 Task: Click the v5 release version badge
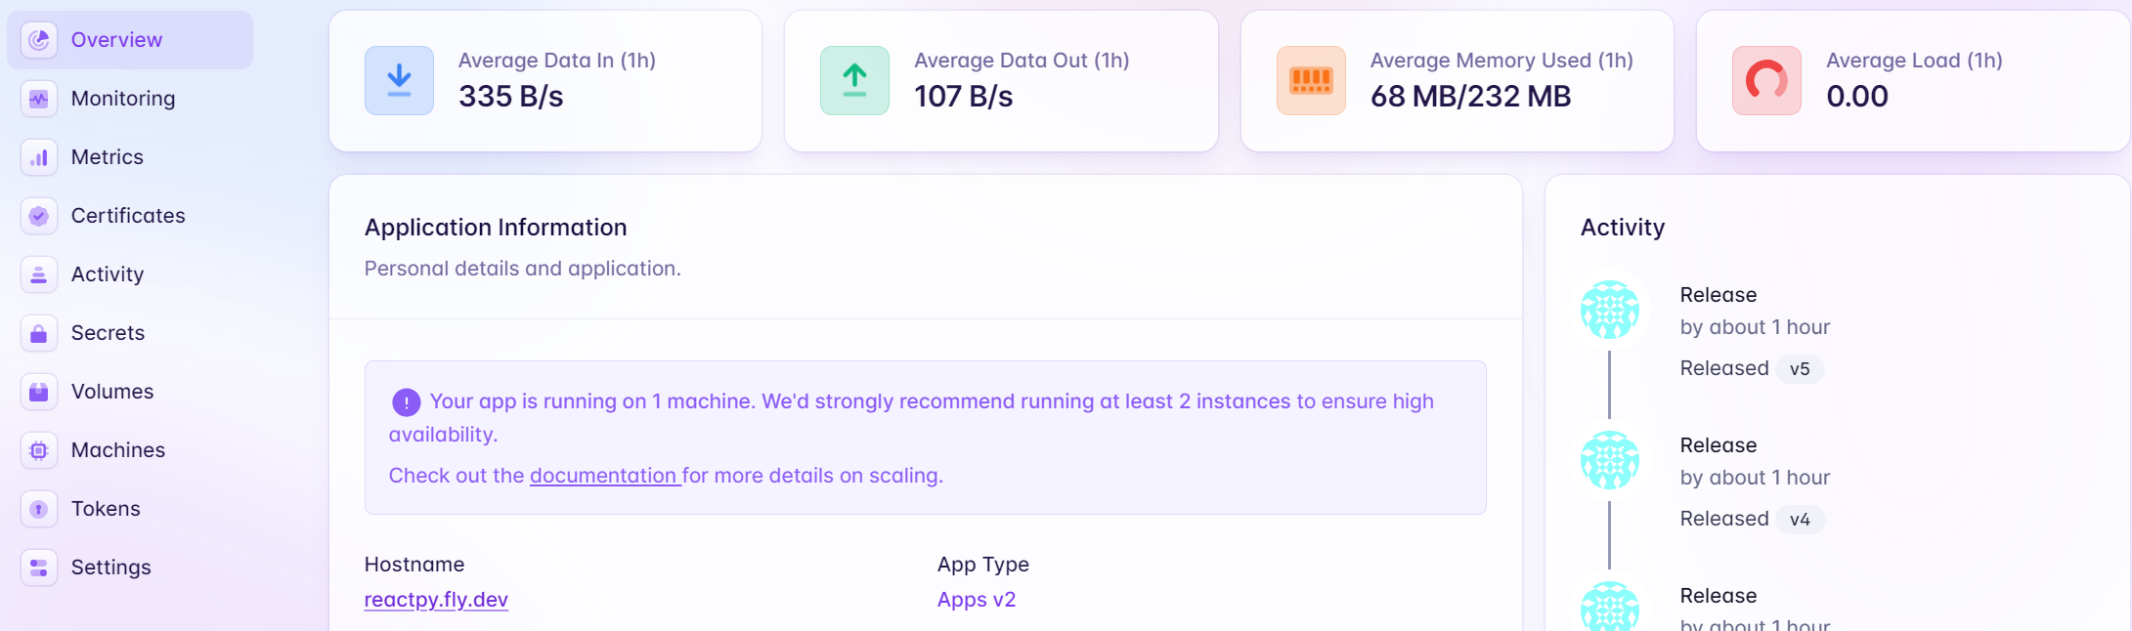coord(1800,369)
